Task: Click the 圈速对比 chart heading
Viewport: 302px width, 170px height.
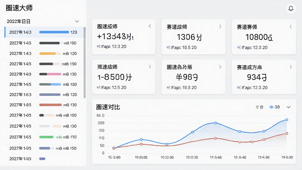Action: 108,107
